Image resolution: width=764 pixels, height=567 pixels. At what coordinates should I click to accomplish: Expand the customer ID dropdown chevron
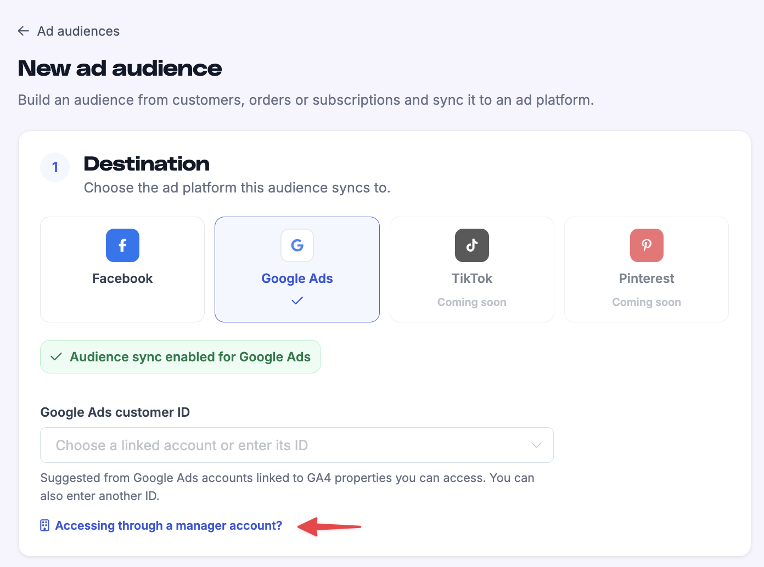tap(536, 445)
